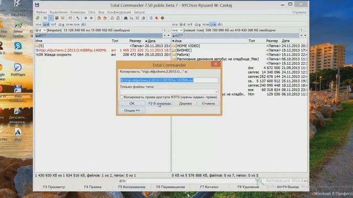Select drive g in left panel drive bar
The height and width of the screenshot is (198, 353).
click(61, 24)
